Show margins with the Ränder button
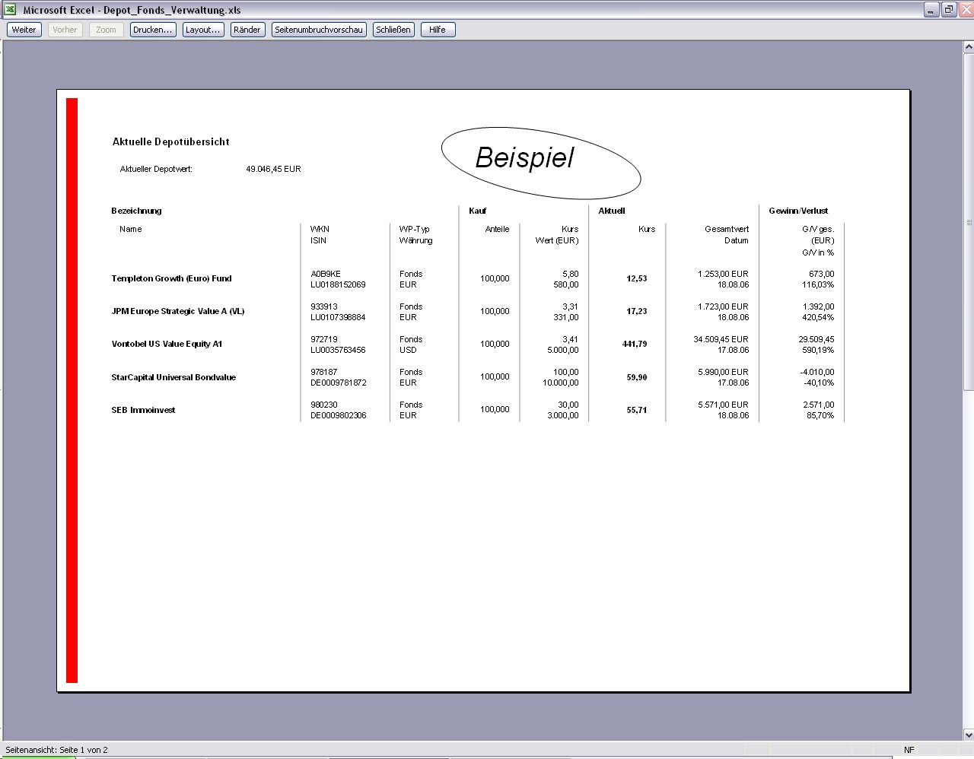This screenshot has width=974, height=759. click(x=247, y=30)
